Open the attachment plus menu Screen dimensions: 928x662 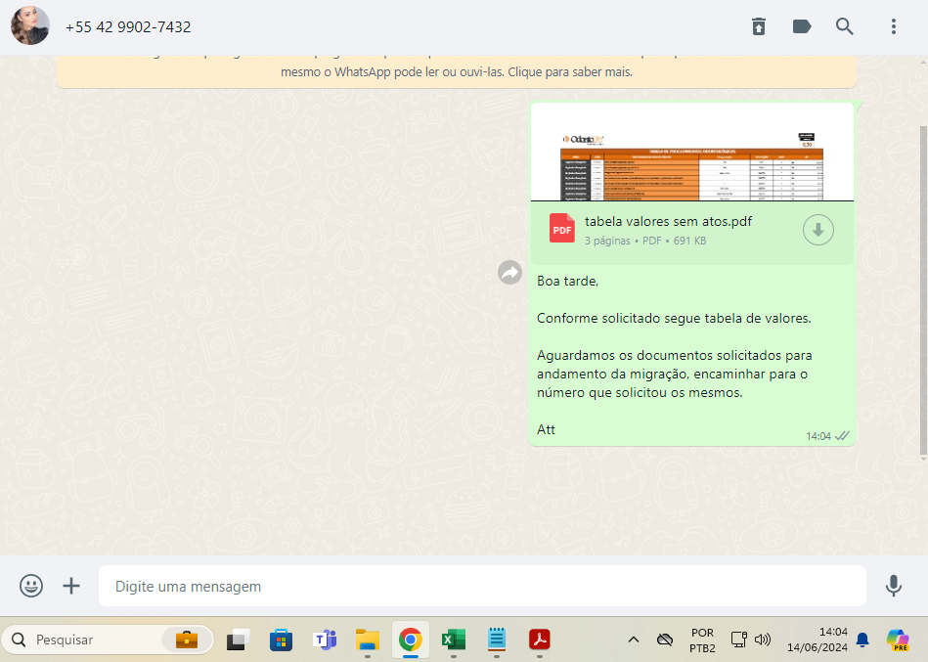(x=71, y=586)
